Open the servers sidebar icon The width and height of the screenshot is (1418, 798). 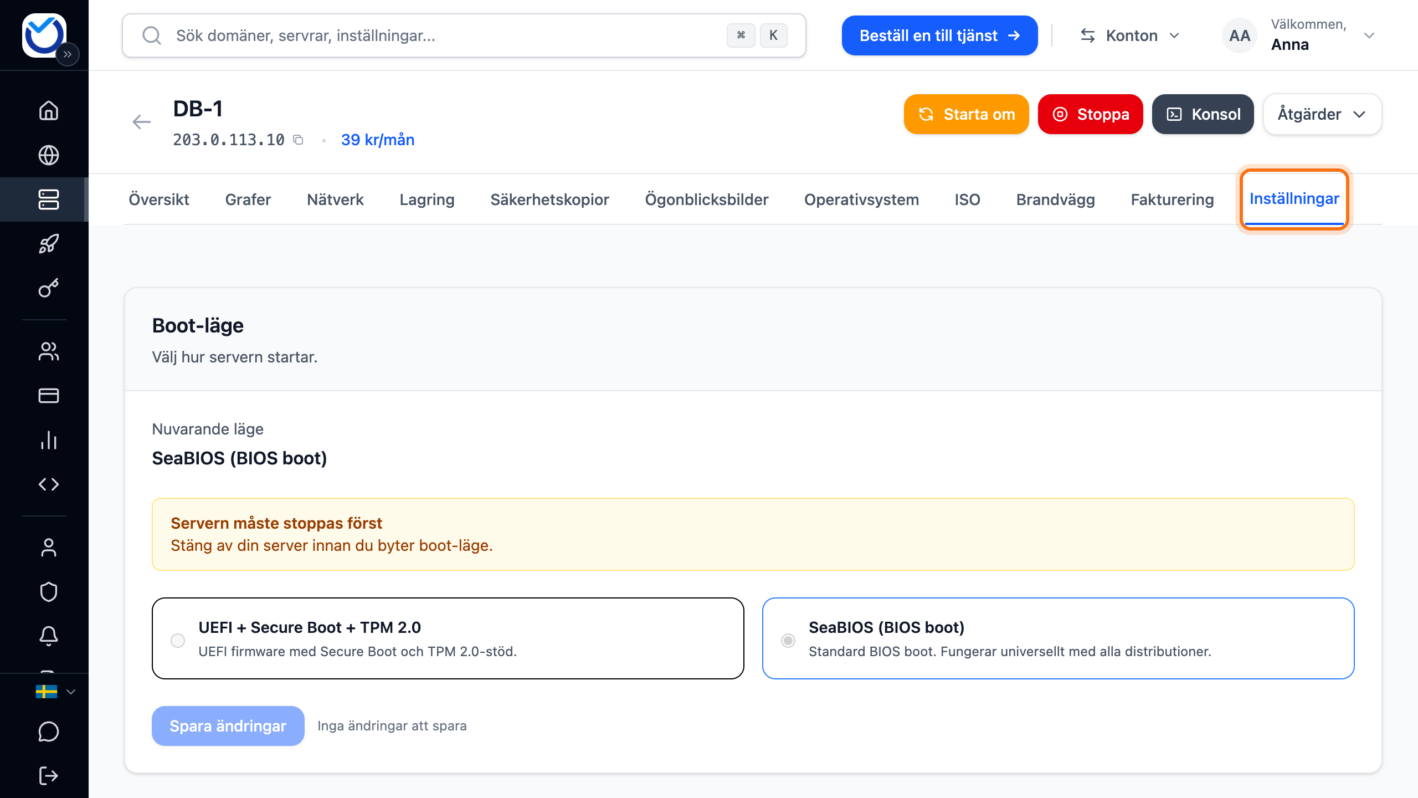click(x=49, y=199)
